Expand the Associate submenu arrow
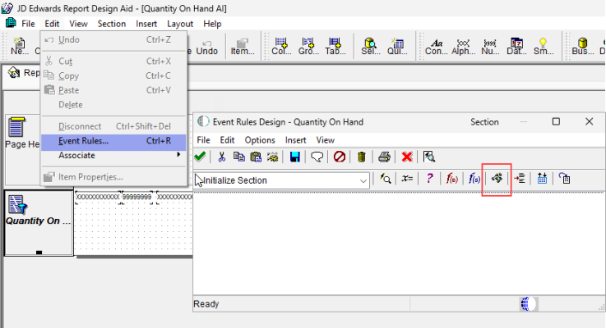The height and width of the screenshot is (328, 606). [178, 154]
